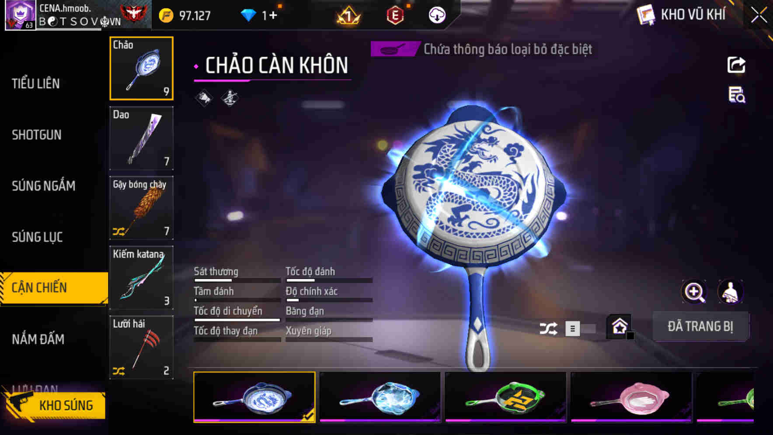Open the red E badge icon
The height and width of the screenshot is (435, 773).
point(395,15)
